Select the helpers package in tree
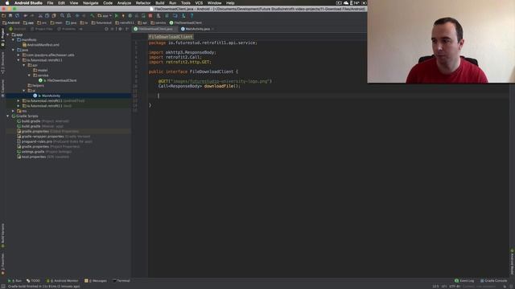 tap(36, 86)
